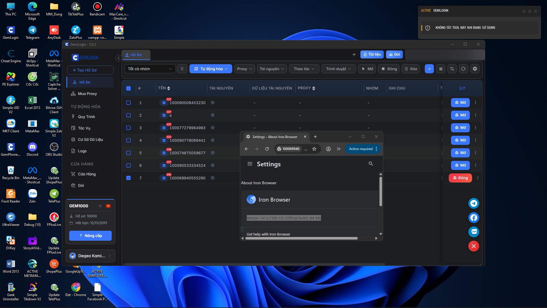The width and height of the screenshot is (547, 308).
Task: Open the Iron Browser profile account icon
Action: (x=328, y=149)
